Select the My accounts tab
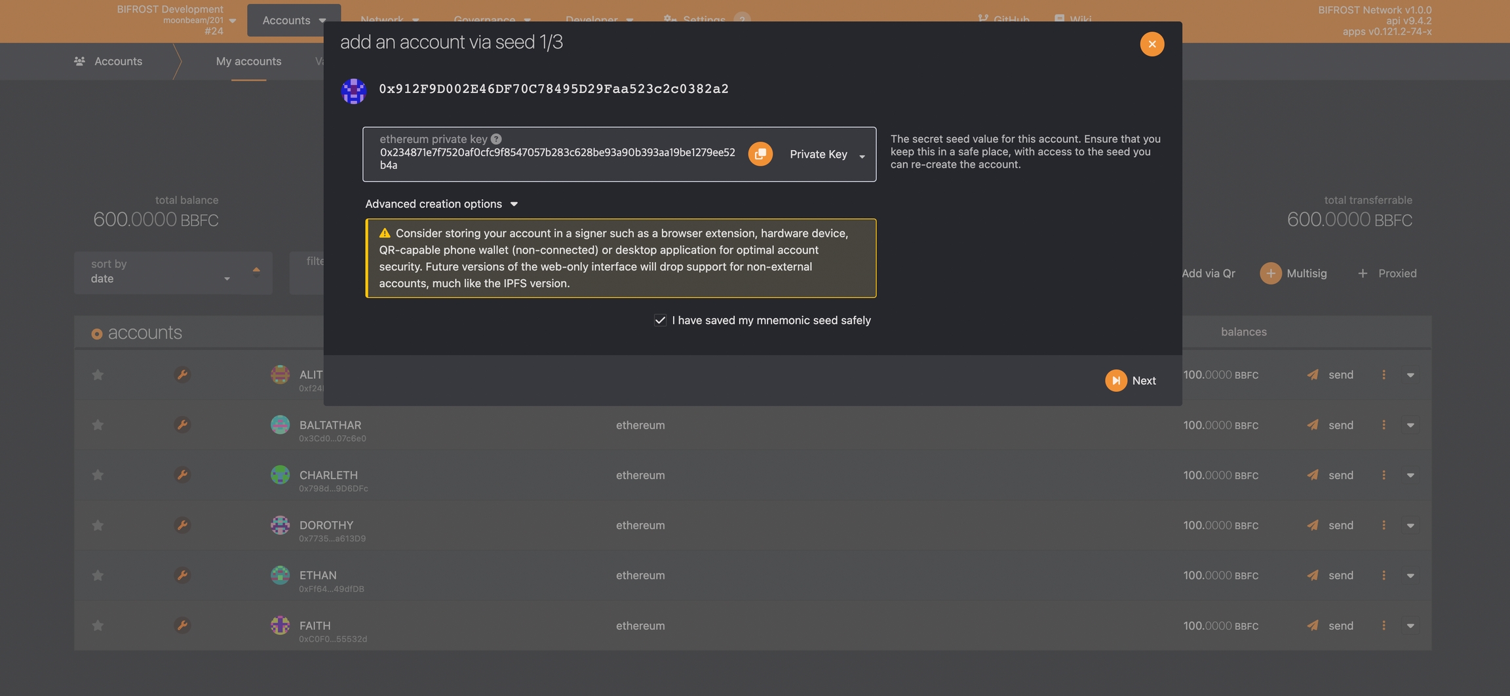 248,61
